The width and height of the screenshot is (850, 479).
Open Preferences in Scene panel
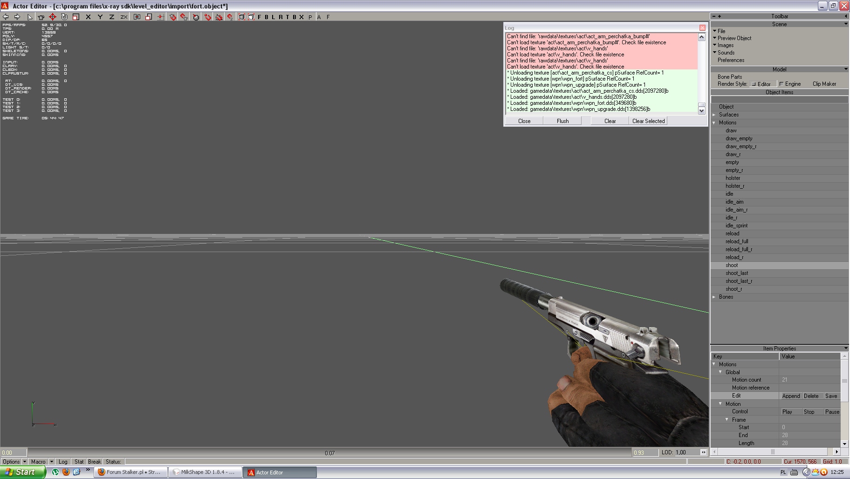click(731, 60)
